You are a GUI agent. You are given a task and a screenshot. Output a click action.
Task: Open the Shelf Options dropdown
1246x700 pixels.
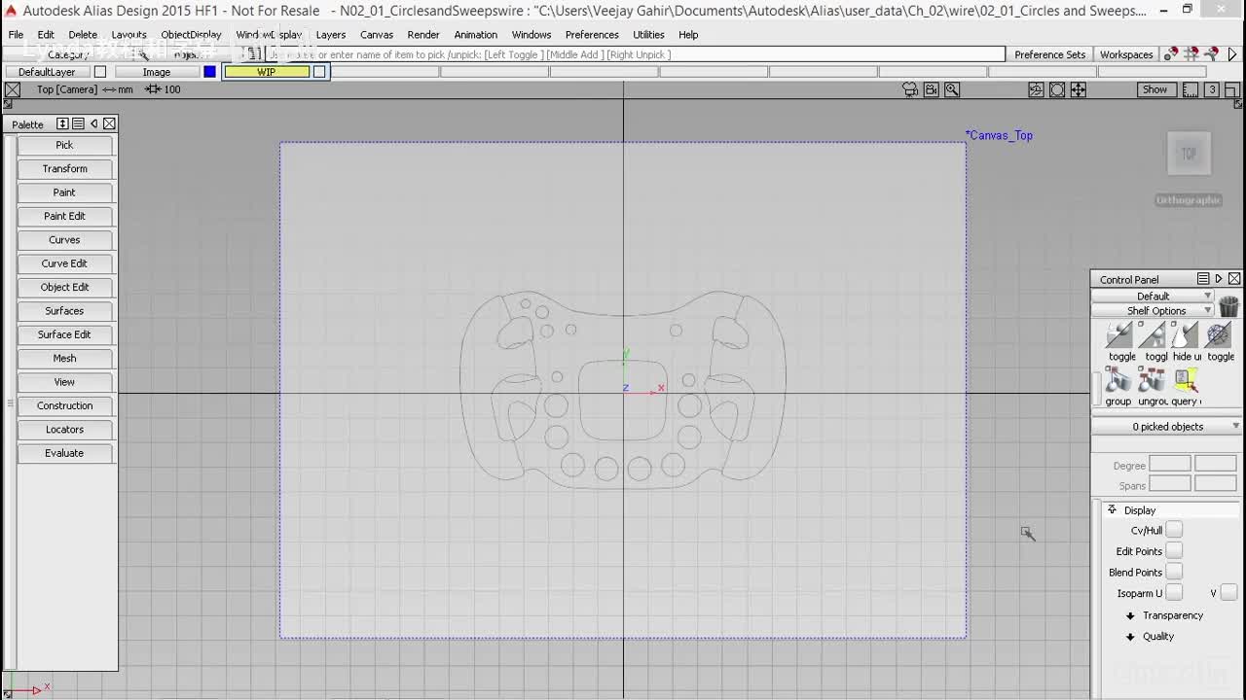pos(1153,311)
